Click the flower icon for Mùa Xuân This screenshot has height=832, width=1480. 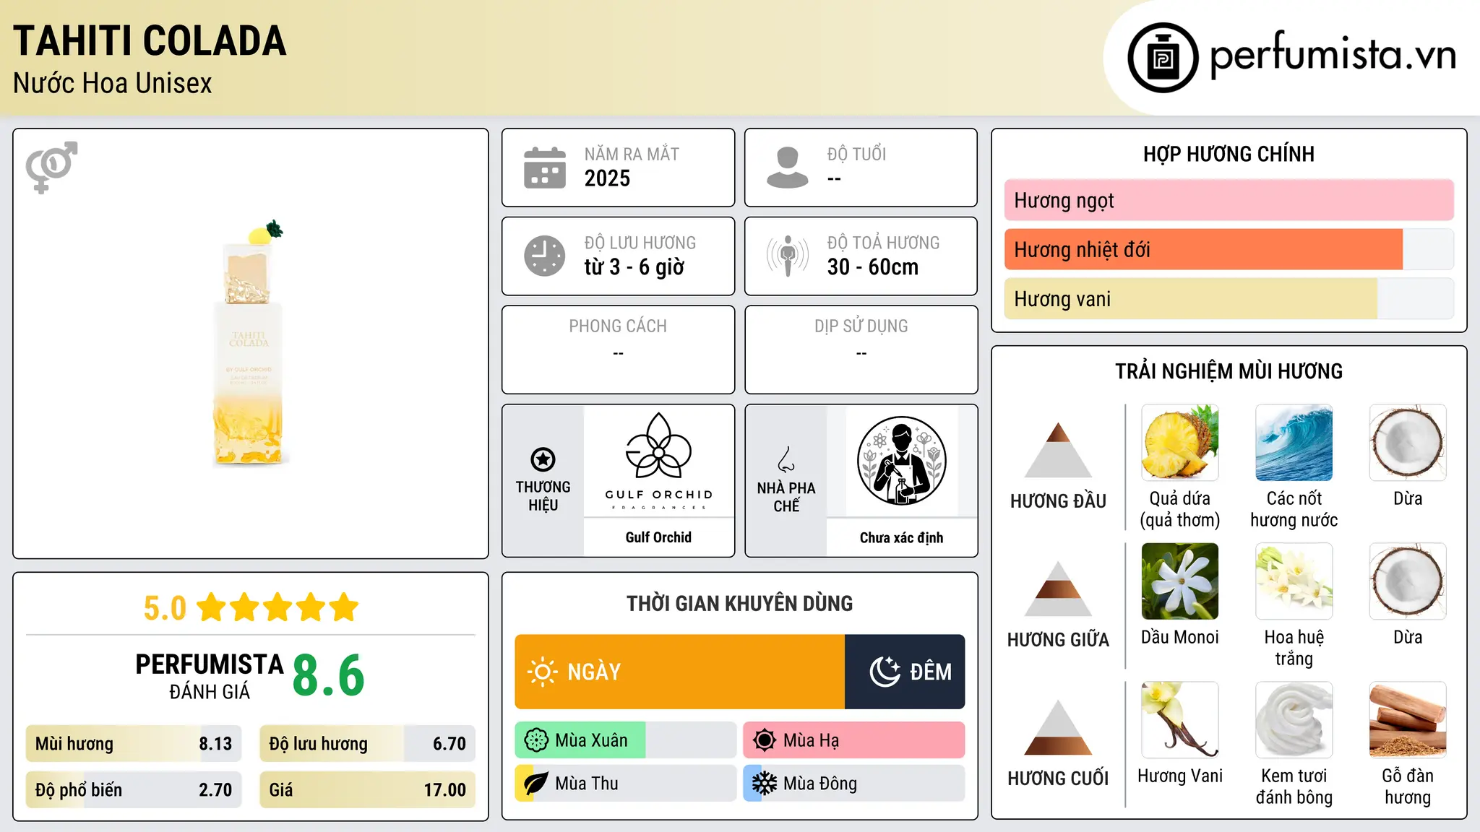(x=536, y=740)
